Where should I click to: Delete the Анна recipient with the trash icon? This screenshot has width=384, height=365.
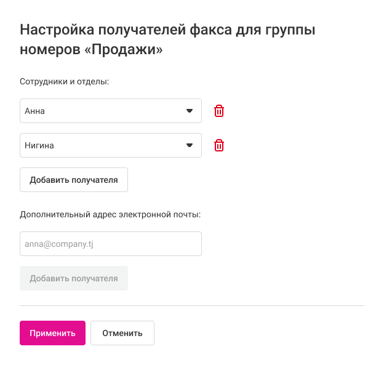click(x=219, y=111)
